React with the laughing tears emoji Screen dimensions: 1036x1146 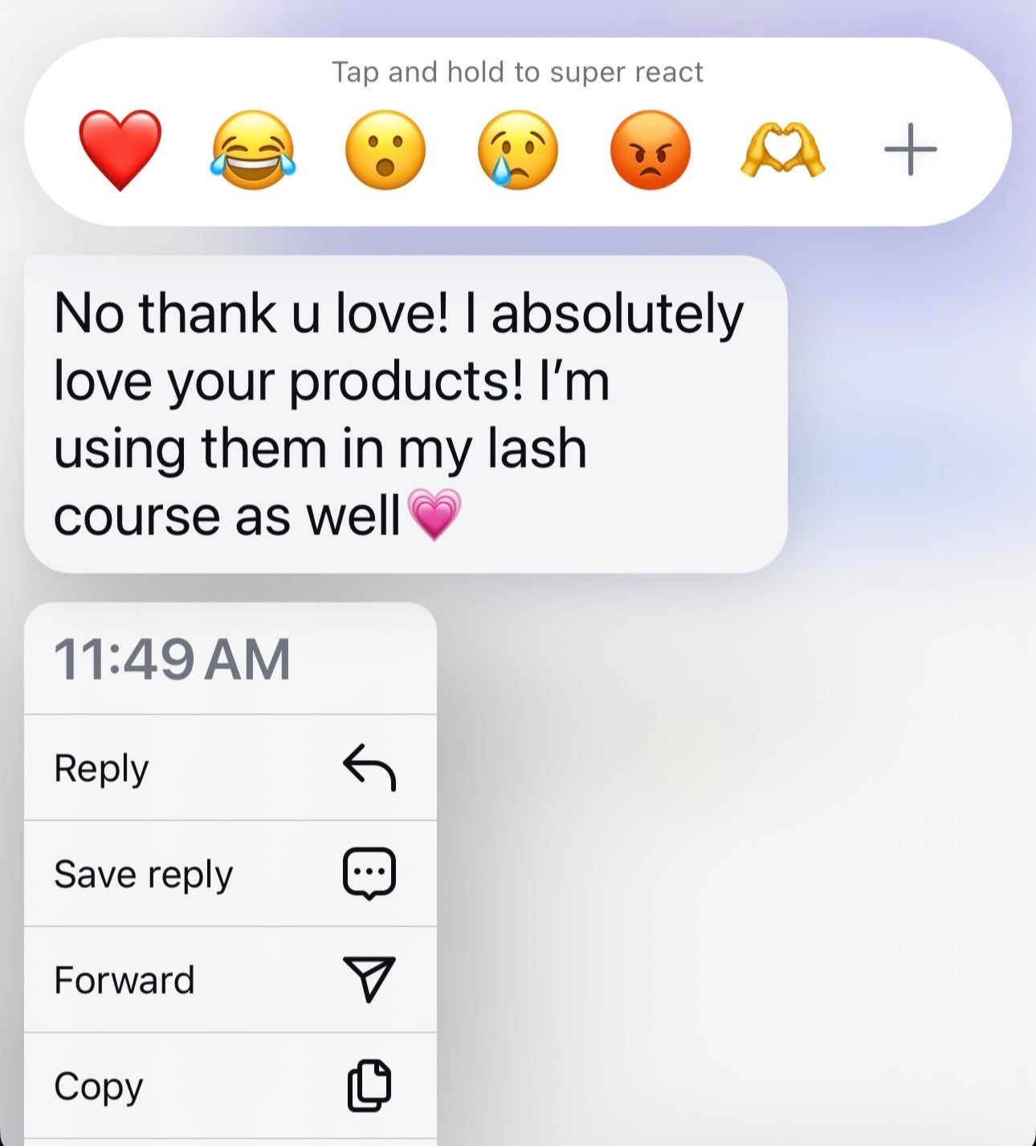click(253, 150)
